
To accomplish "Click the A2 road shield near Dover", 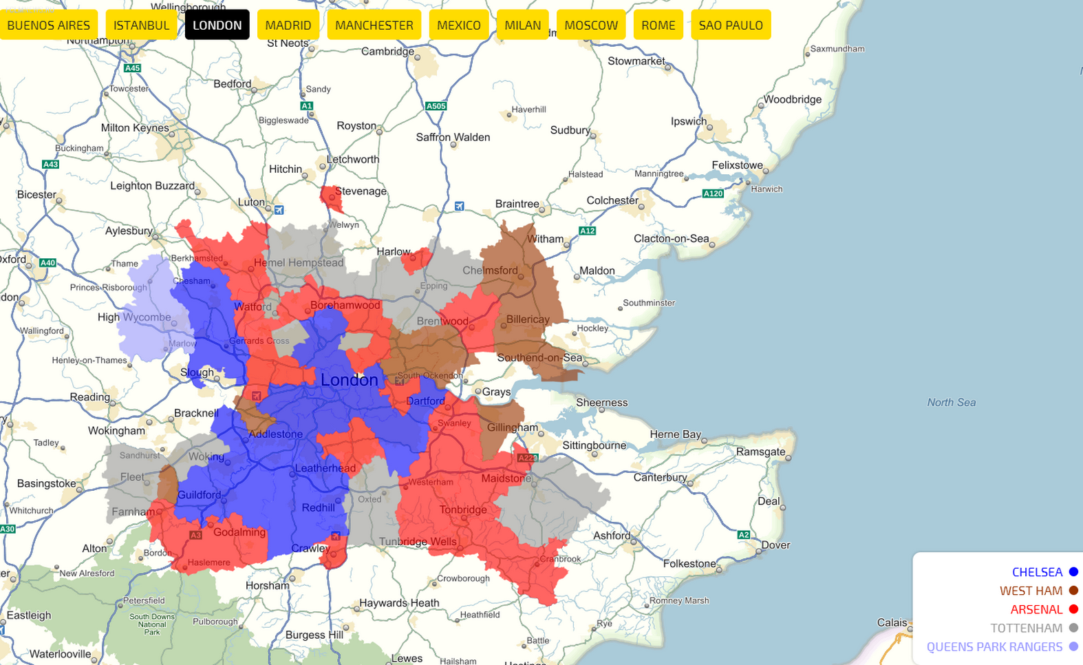I will [x=743, y=535].
